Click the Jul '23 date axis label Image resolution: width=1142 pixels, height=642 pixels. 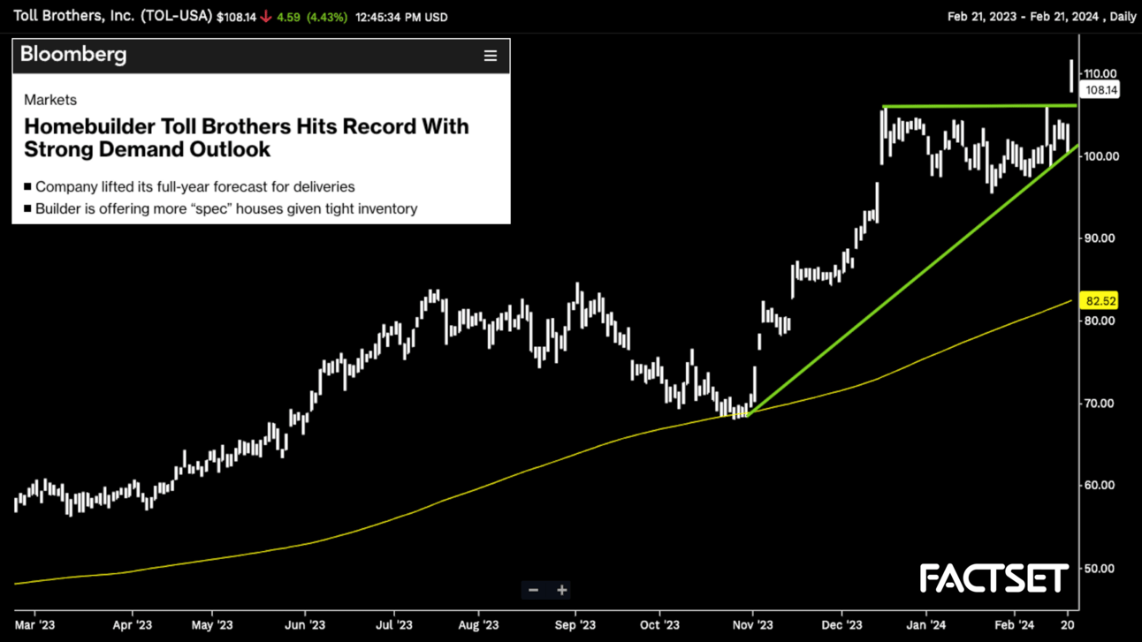(x=393, y=625)
